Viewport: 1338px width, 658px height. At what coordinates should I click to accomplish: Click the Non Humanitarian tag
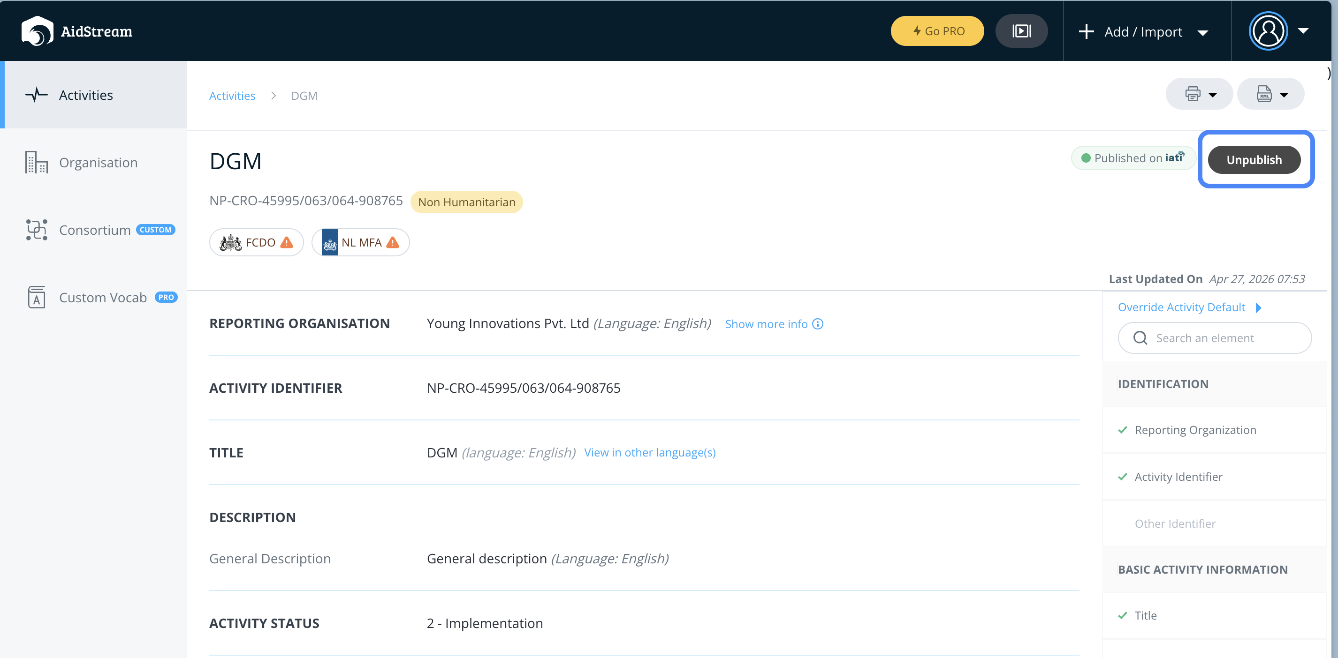[x=466, y=202]
